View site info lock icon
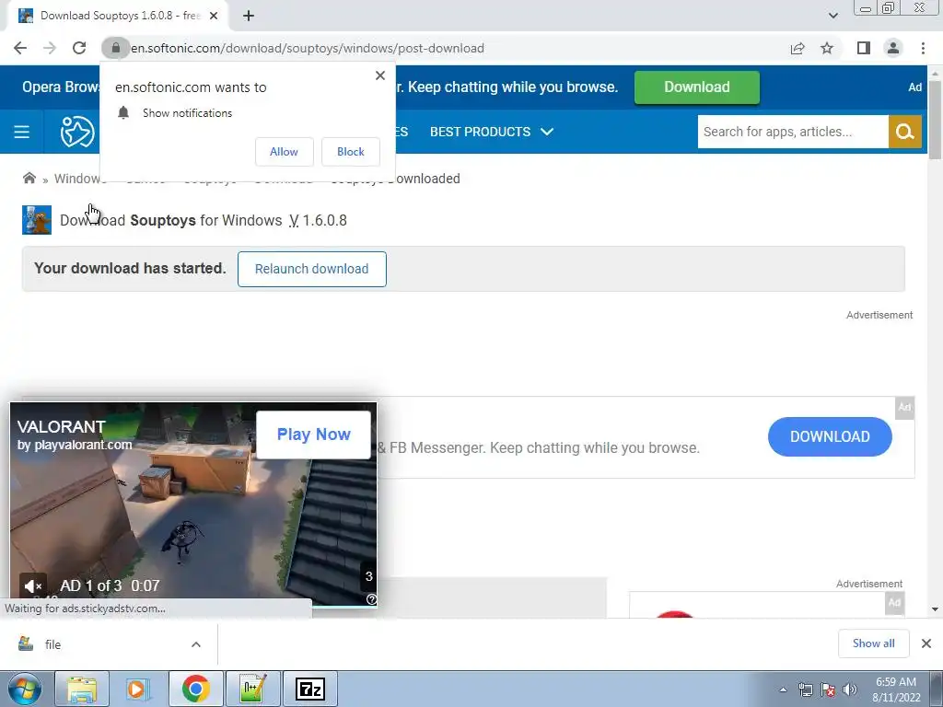 pyautogui.click(x=115, y=48)
